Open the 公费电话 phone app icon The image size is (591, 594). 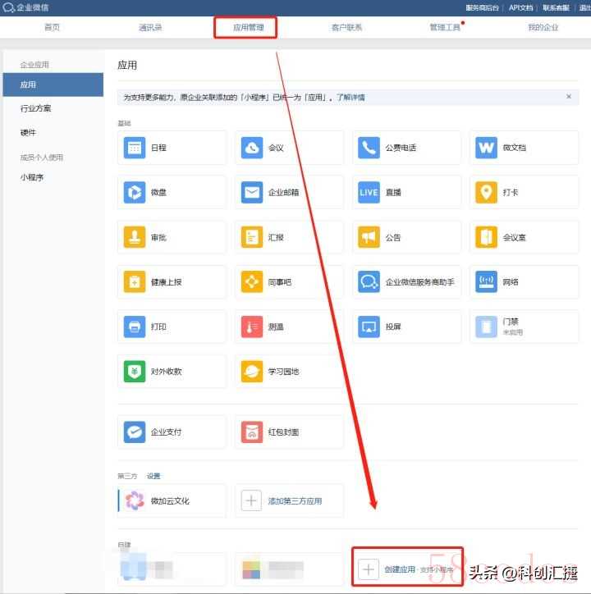[x=369, y=148]
